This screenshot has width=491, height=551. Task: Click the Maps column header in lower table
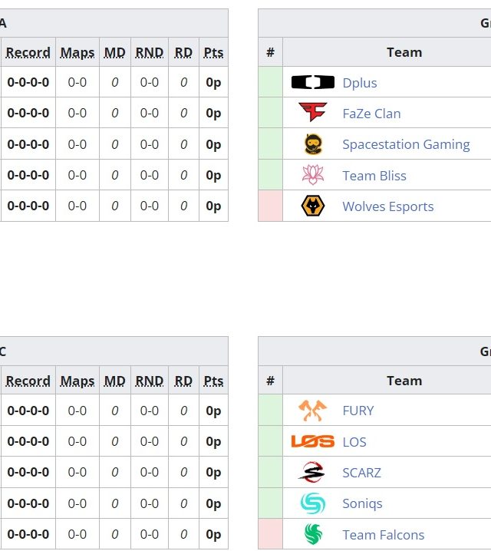pyautogui.click(x=77, y=381)
